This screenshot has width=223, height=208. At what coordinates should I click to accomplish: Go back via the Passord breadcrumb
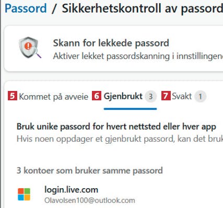click(26, 8)
